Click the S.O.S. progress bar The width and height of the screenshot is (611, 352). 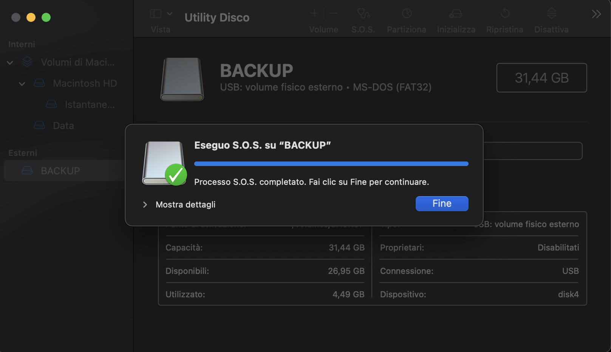click(x=331, y=164)
